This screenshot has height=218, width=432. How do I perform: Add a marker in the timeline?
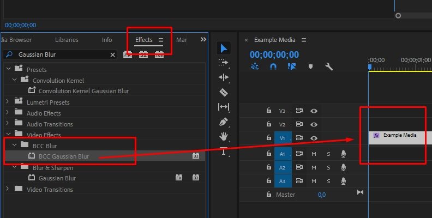310,66
